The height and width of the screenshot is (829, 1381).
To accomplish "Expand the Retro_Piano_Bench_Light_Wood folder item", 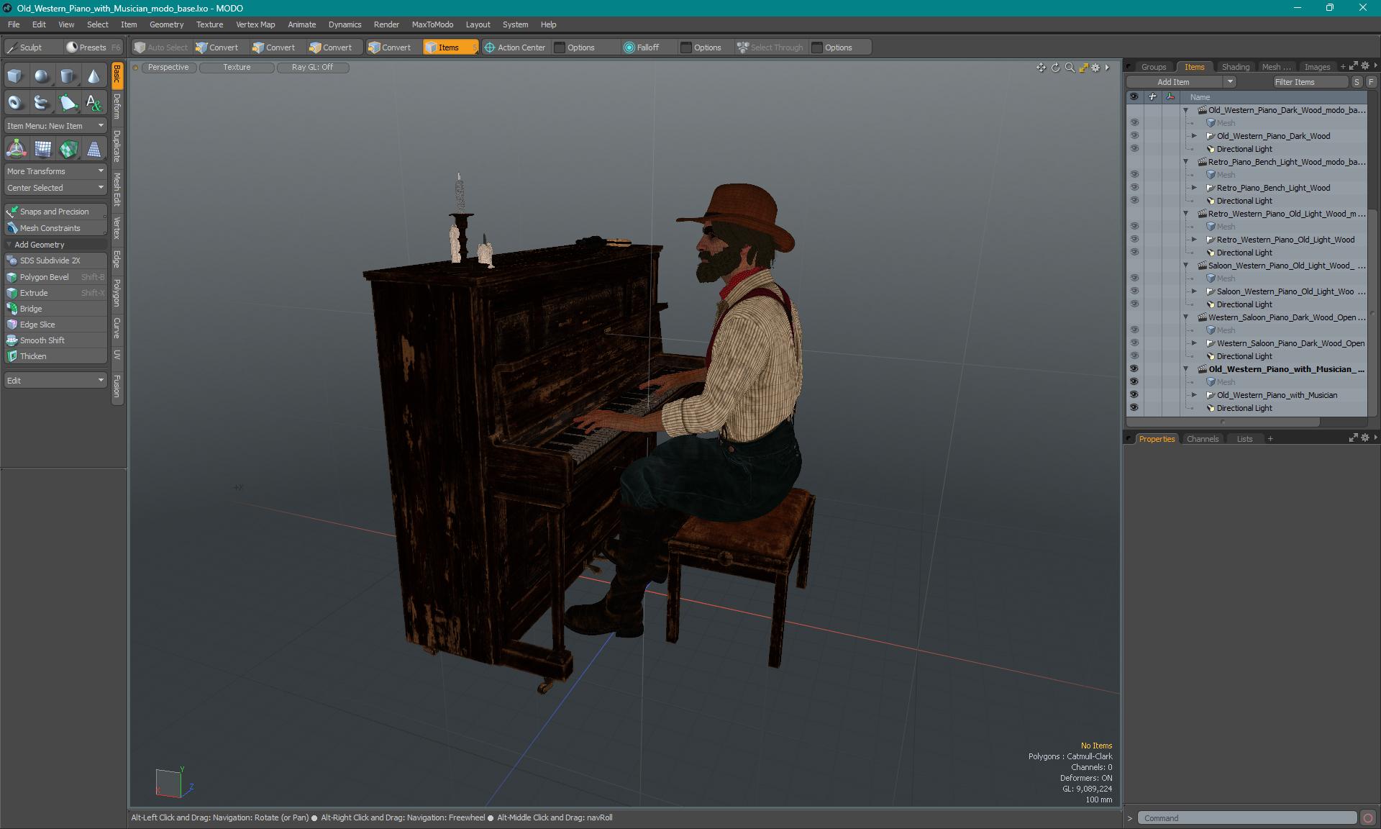I will pos(1194,188).
